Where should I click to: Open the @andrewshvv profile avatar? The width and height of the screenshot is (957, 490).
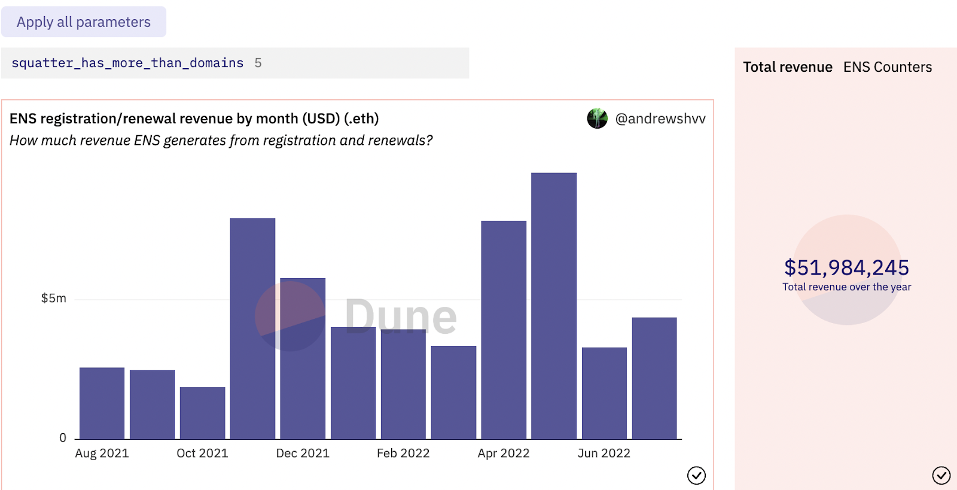pyautogui.click(x=597, y=118)
